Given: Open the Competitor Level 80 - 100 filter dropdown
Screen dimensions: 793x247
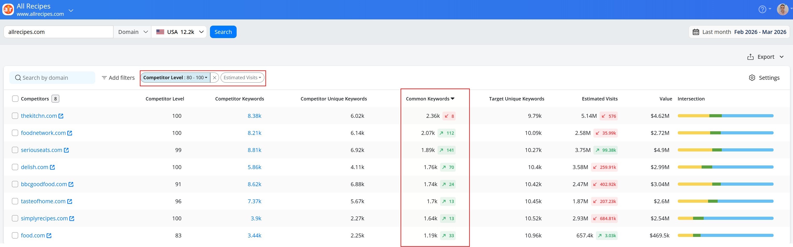Looking at the screenshot, I should [176, 78].
